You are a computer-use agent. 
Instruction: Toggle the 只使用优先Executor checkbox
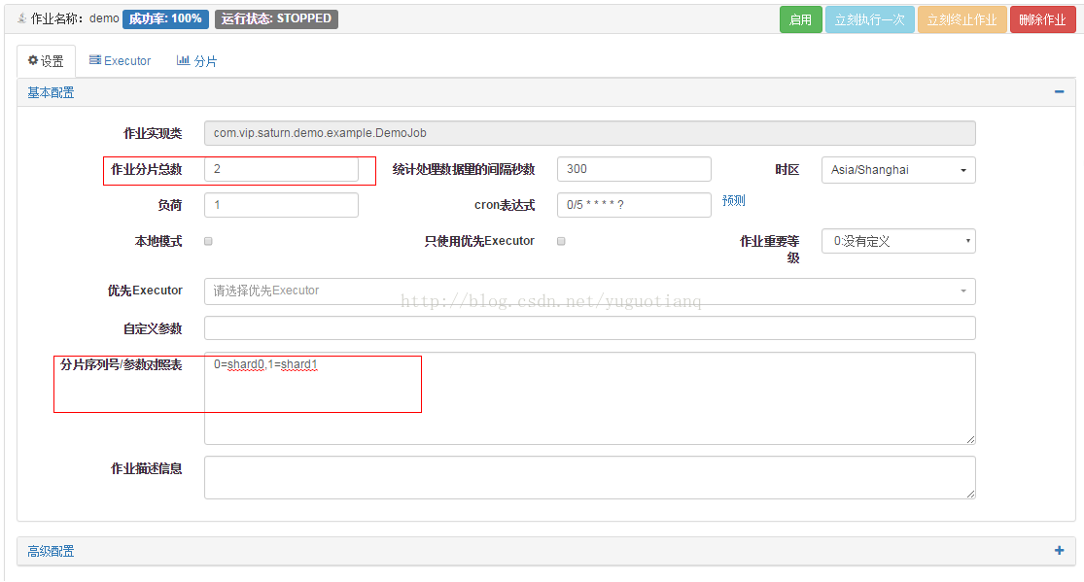tap(561, 241)
